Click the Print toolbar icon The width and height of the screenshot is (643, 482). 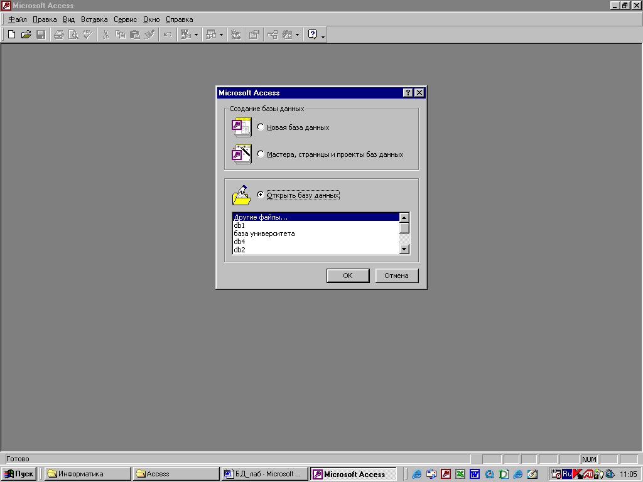tap(59, 35)
